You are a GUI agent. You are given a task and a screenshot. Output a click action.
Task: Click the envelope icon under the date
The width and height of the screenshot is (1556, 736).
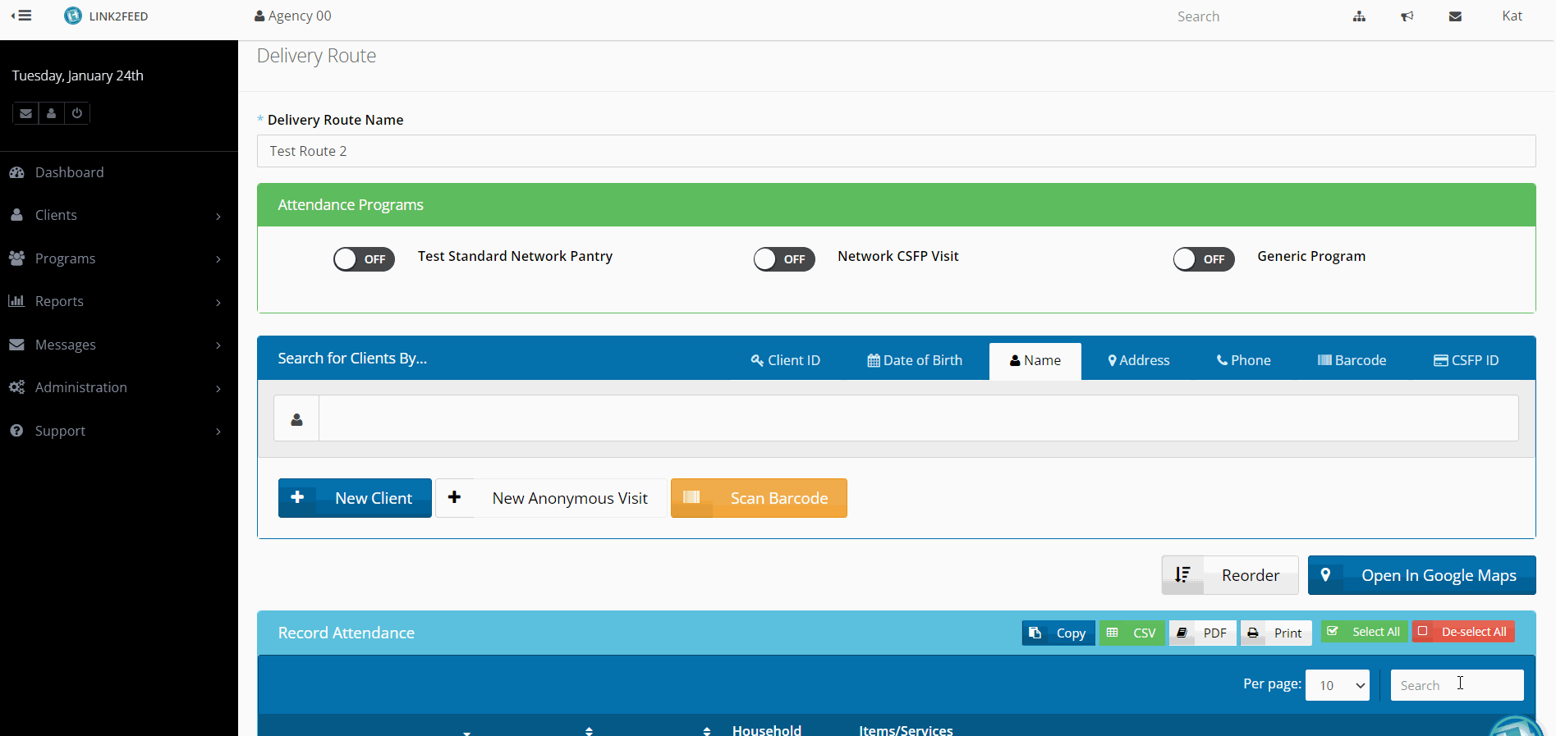coord(25,113)
